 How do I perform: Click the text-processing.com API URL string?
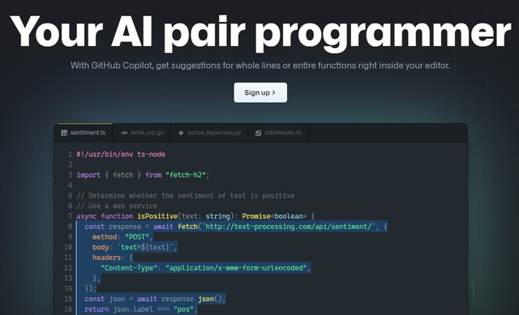pos(289,227)
